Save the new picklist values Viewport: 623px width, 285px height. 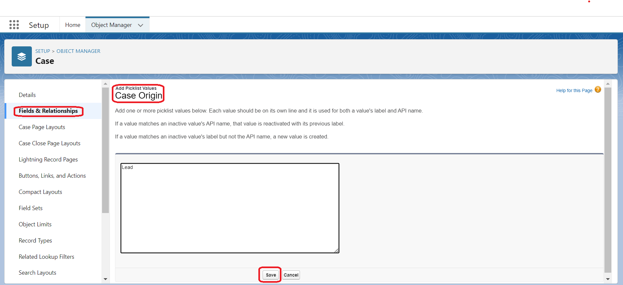click(x=270, y=275)
